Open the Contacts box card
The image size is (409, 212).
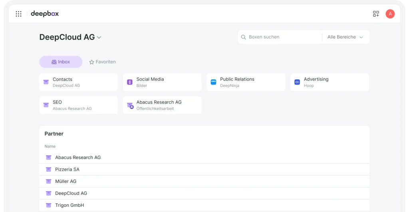pyautogui.click(x=78, y=82)
